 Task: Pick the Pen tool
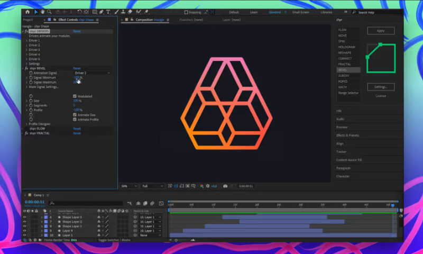coord(100,12)
